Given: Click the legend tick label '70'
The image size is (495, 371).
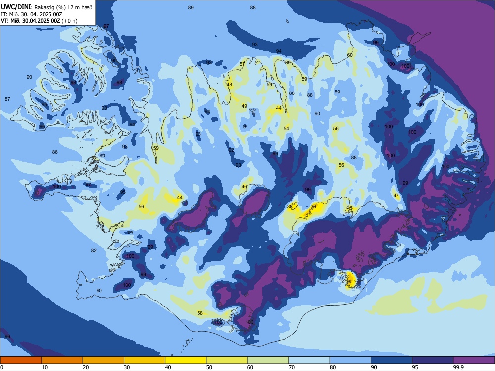Looking at the screenshot, I should (x=292, y=367).
